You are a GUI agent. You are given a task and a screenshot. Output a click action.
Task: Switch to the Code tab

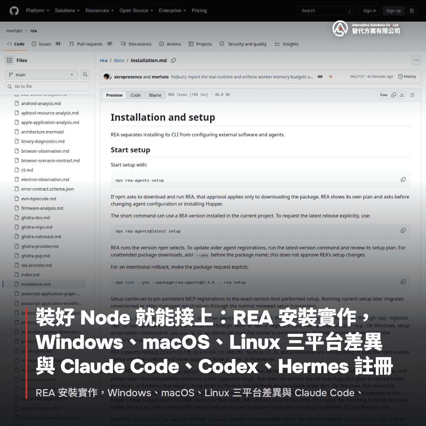point(16,44)
